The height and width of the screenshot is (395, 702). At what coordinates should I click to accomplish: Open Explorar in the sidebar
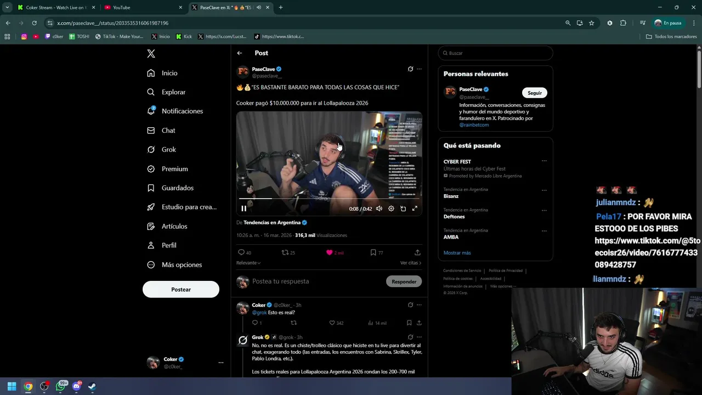tap(166, 92)
